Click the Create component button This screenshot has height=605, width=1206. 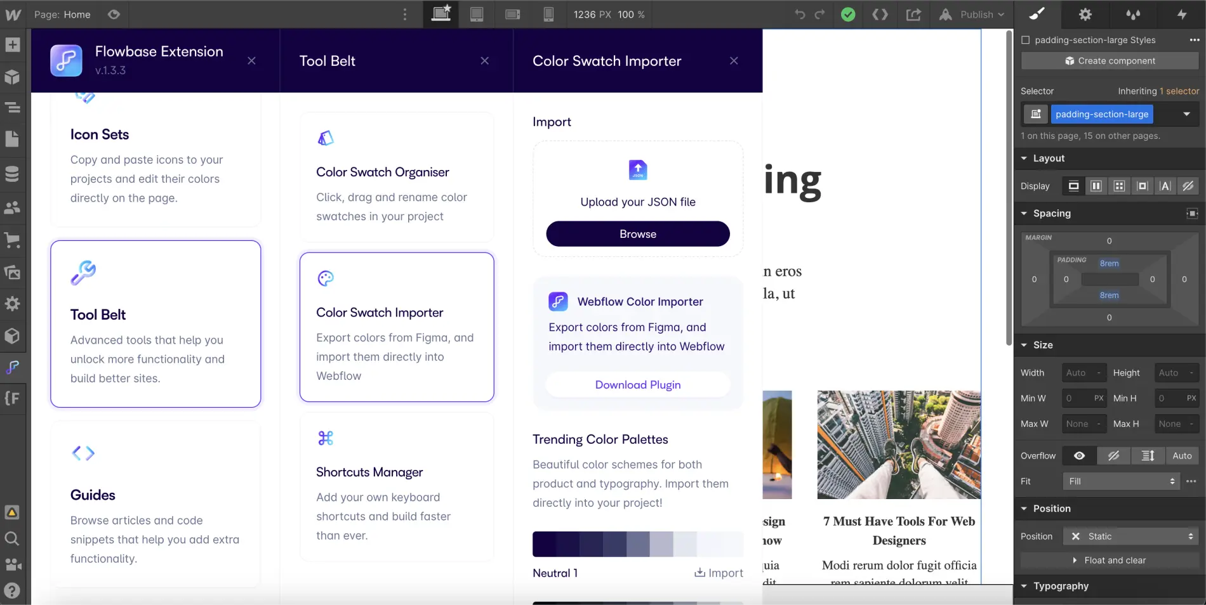[x=1110, y=61]
